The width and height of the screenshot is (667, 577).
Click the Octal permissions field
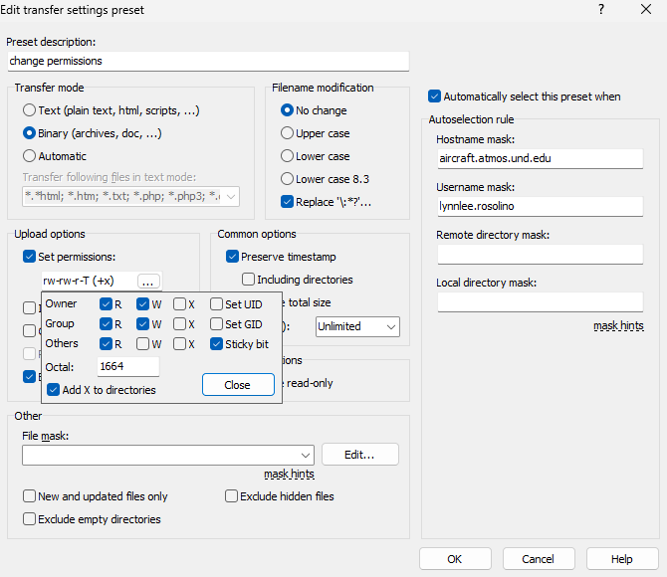click(x=128, y=367)
